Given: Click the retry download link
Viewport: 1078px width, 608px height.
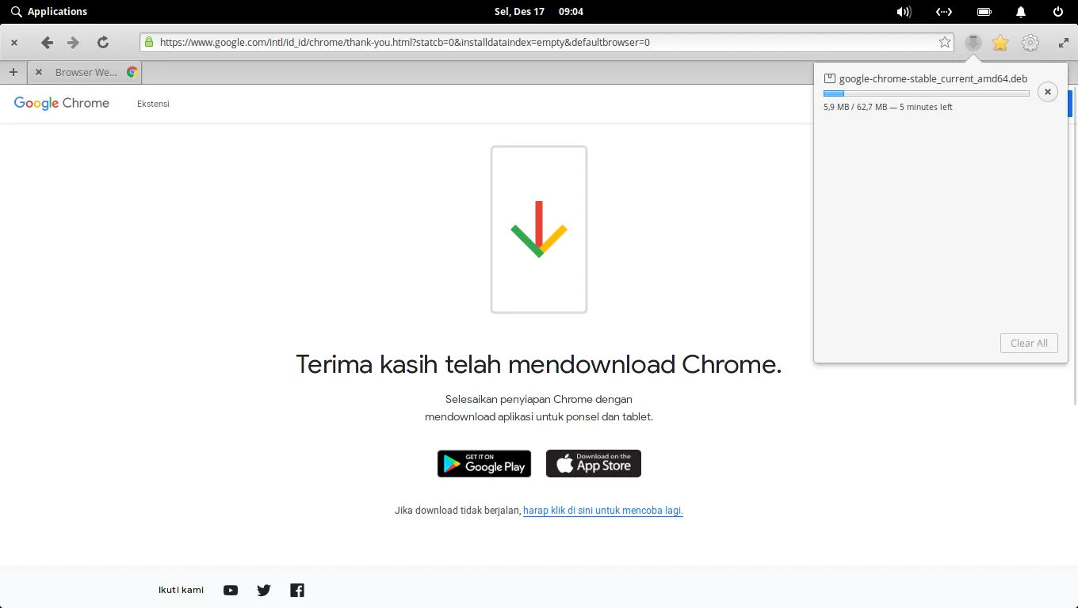Looking at the screenshot, I should click(603, 511).
